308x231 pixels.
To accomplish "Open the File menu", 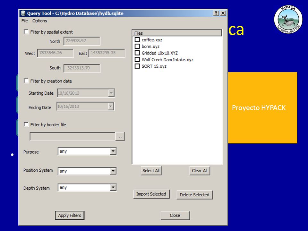I will tap(25, 21).
